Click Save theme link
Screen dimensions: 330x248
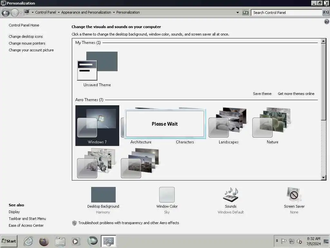(x=262, y=94)
